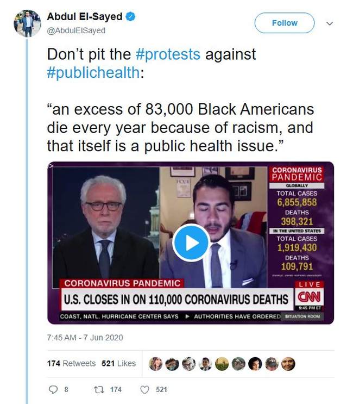
Task: Click the all-black liker avatar
Action: pyautogui.click(x=255, y=364)
